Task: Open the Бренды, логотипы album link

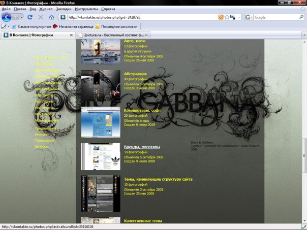Action: (x=142, y=147)
